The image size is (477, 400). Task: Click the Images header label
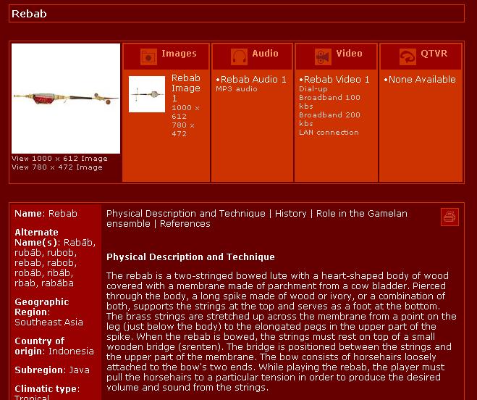179,54
